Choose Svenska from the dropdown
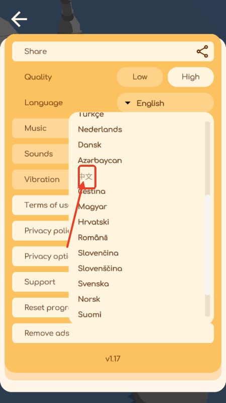 coord(93,284)
